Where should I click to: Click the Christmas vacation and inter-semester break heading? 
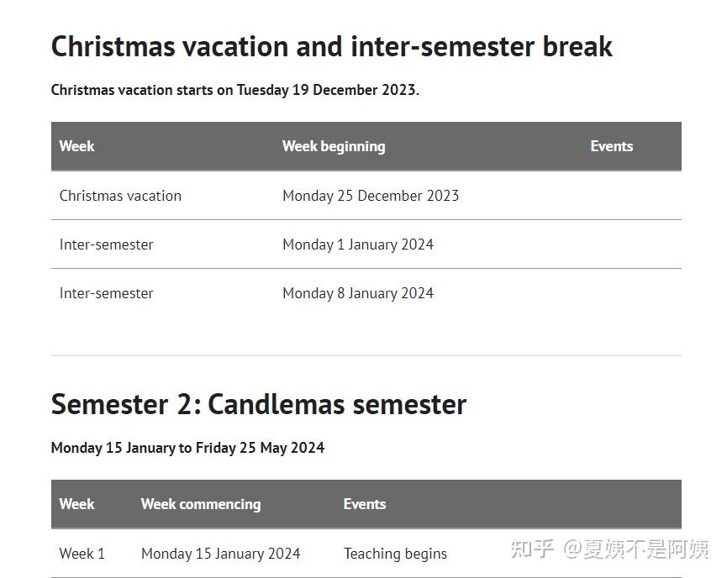click(331, 47)
